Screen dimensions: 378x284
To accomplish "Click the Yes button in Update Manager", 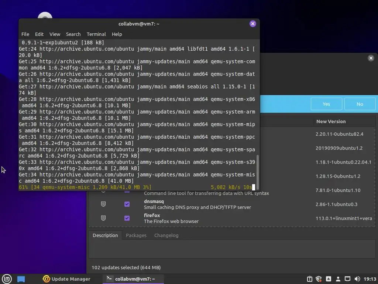I will coord(326,104).
